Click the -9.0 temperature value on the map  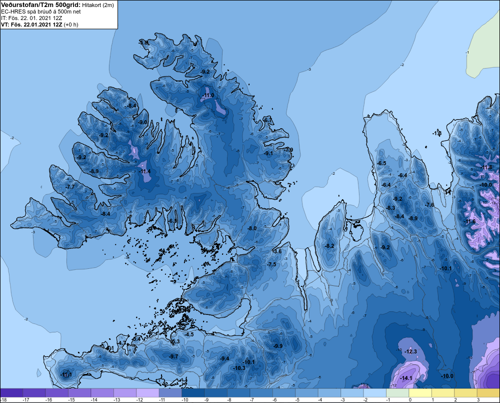pyautogui.click(x=142, y=122)
